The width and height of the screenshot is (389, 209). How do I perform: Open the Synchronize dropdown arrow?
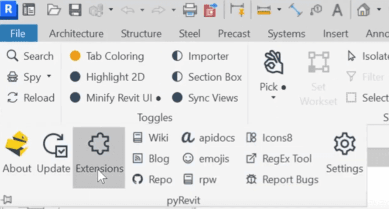click(x=111, y=10)
